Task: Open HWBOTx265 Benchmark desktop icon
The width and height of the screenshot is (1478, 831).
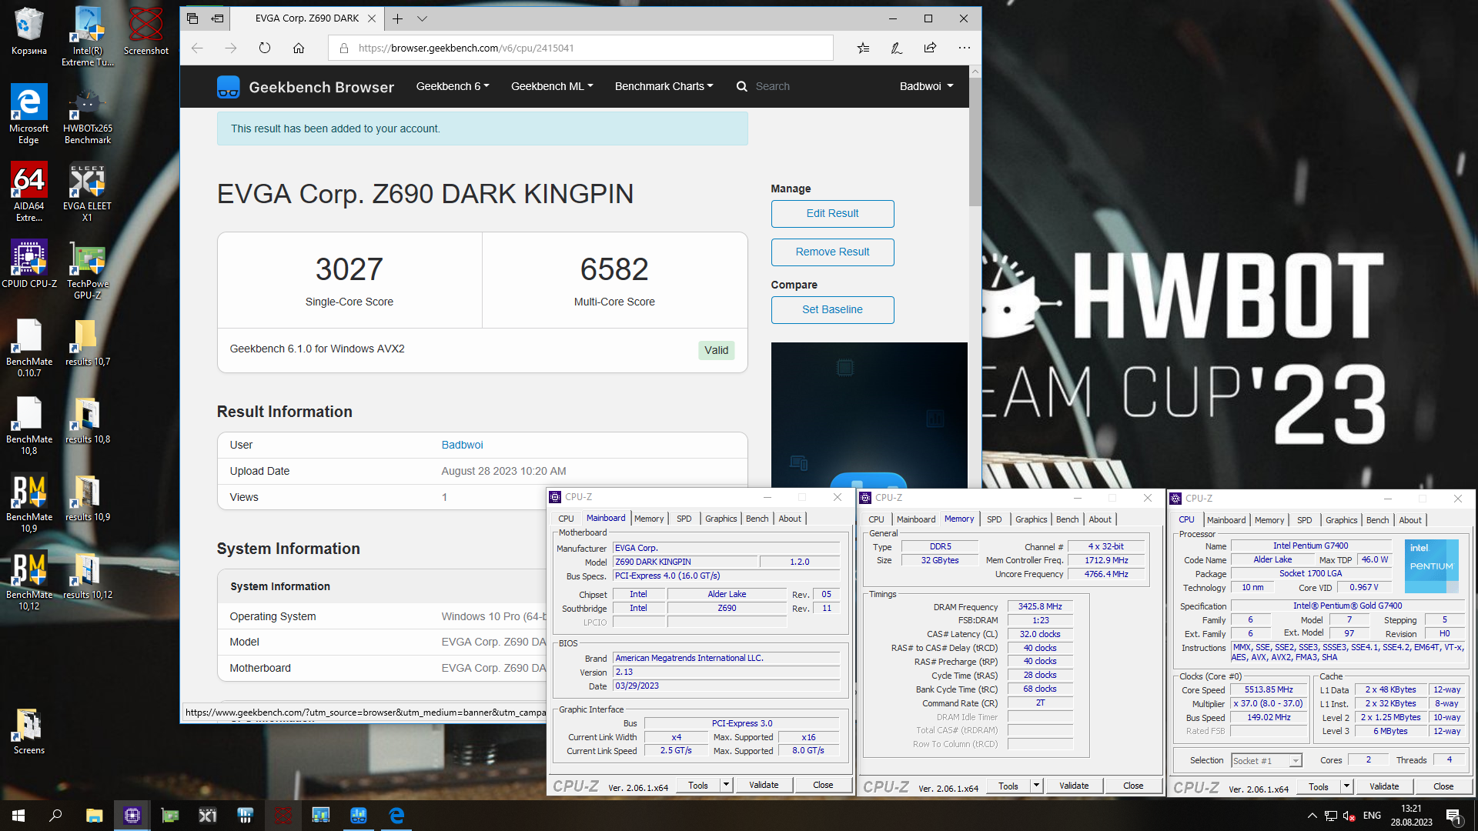Action: click(88, 114)
